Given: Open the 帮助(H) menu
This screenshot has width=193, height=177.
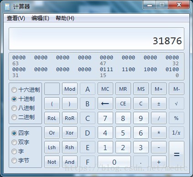Looking at the screenshot, I should coord(65,18).
